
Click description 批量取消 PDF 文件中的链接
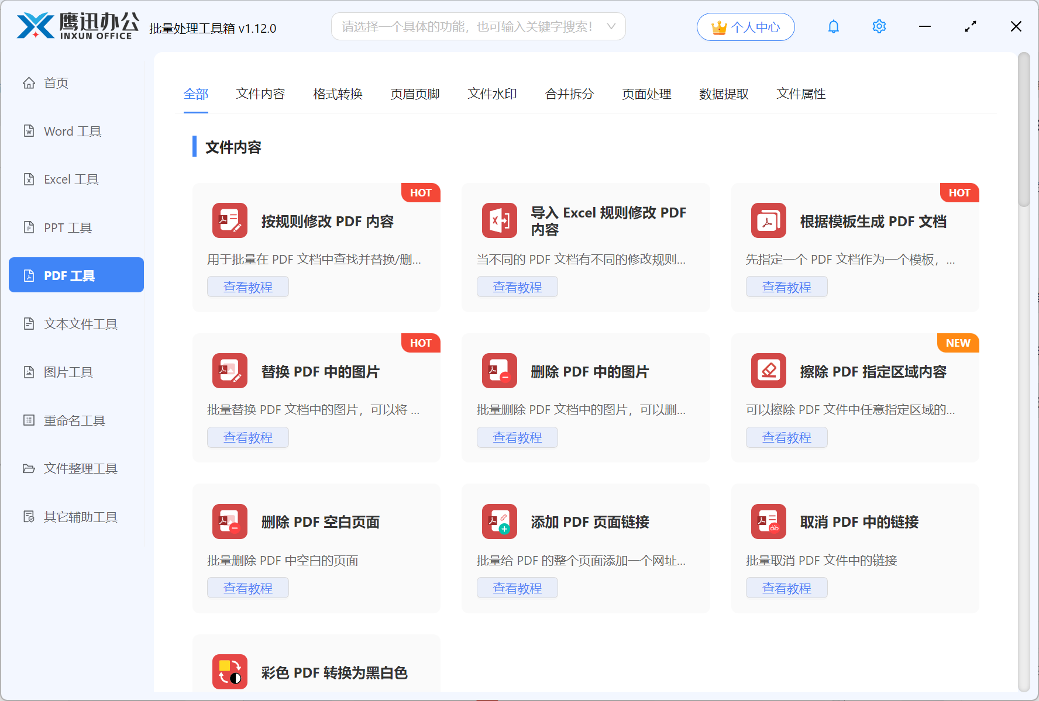click(821, 561)
